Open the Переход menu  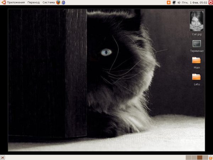pyautogui.click(x=34, y=2)
